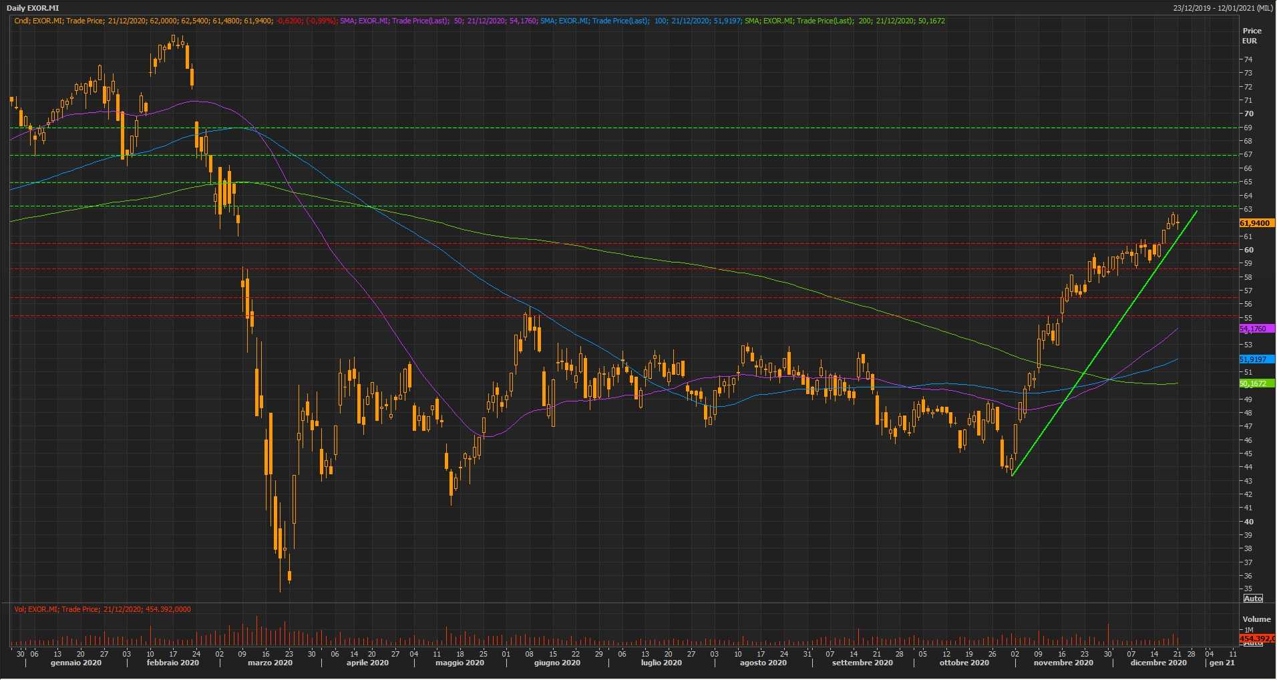Click dicembre 2020 on the time axis
The image size is (1277, 680).
(x=1158, y=663)
